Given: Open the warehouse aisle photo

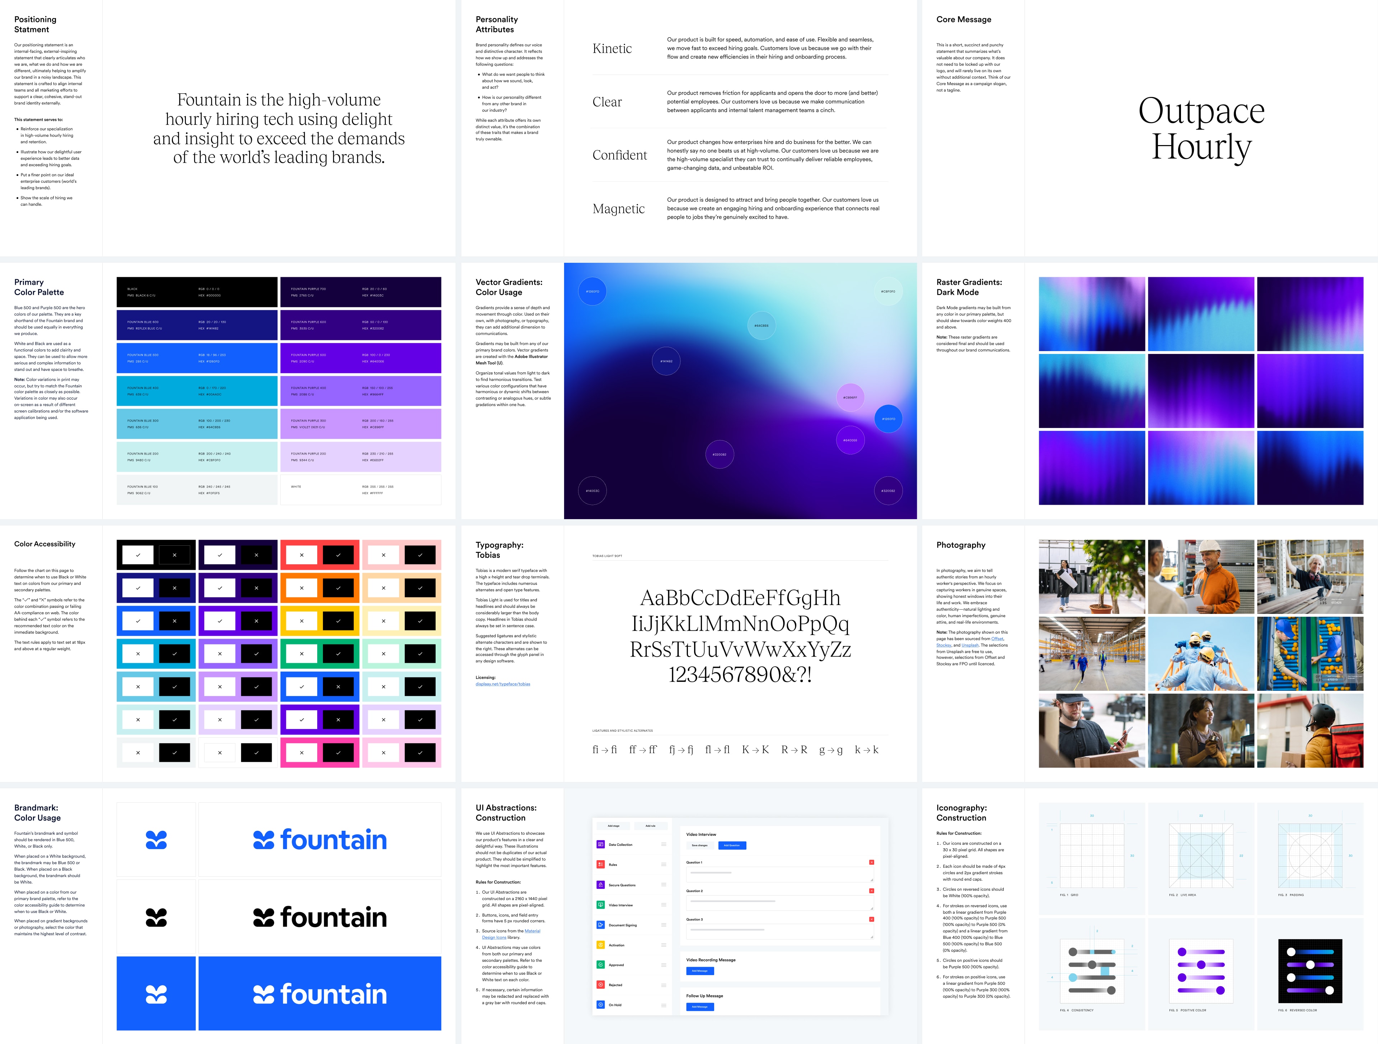Looking at the screenshot, I should [x=1092, y=654].
